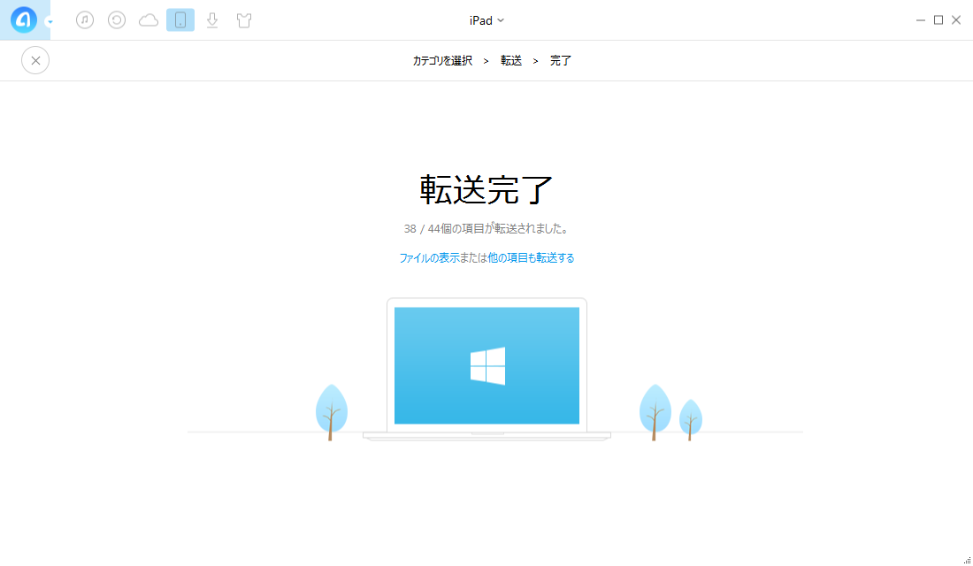Click the window resize grip corner
The image size is (973, 566).
(x=968, y=561)
